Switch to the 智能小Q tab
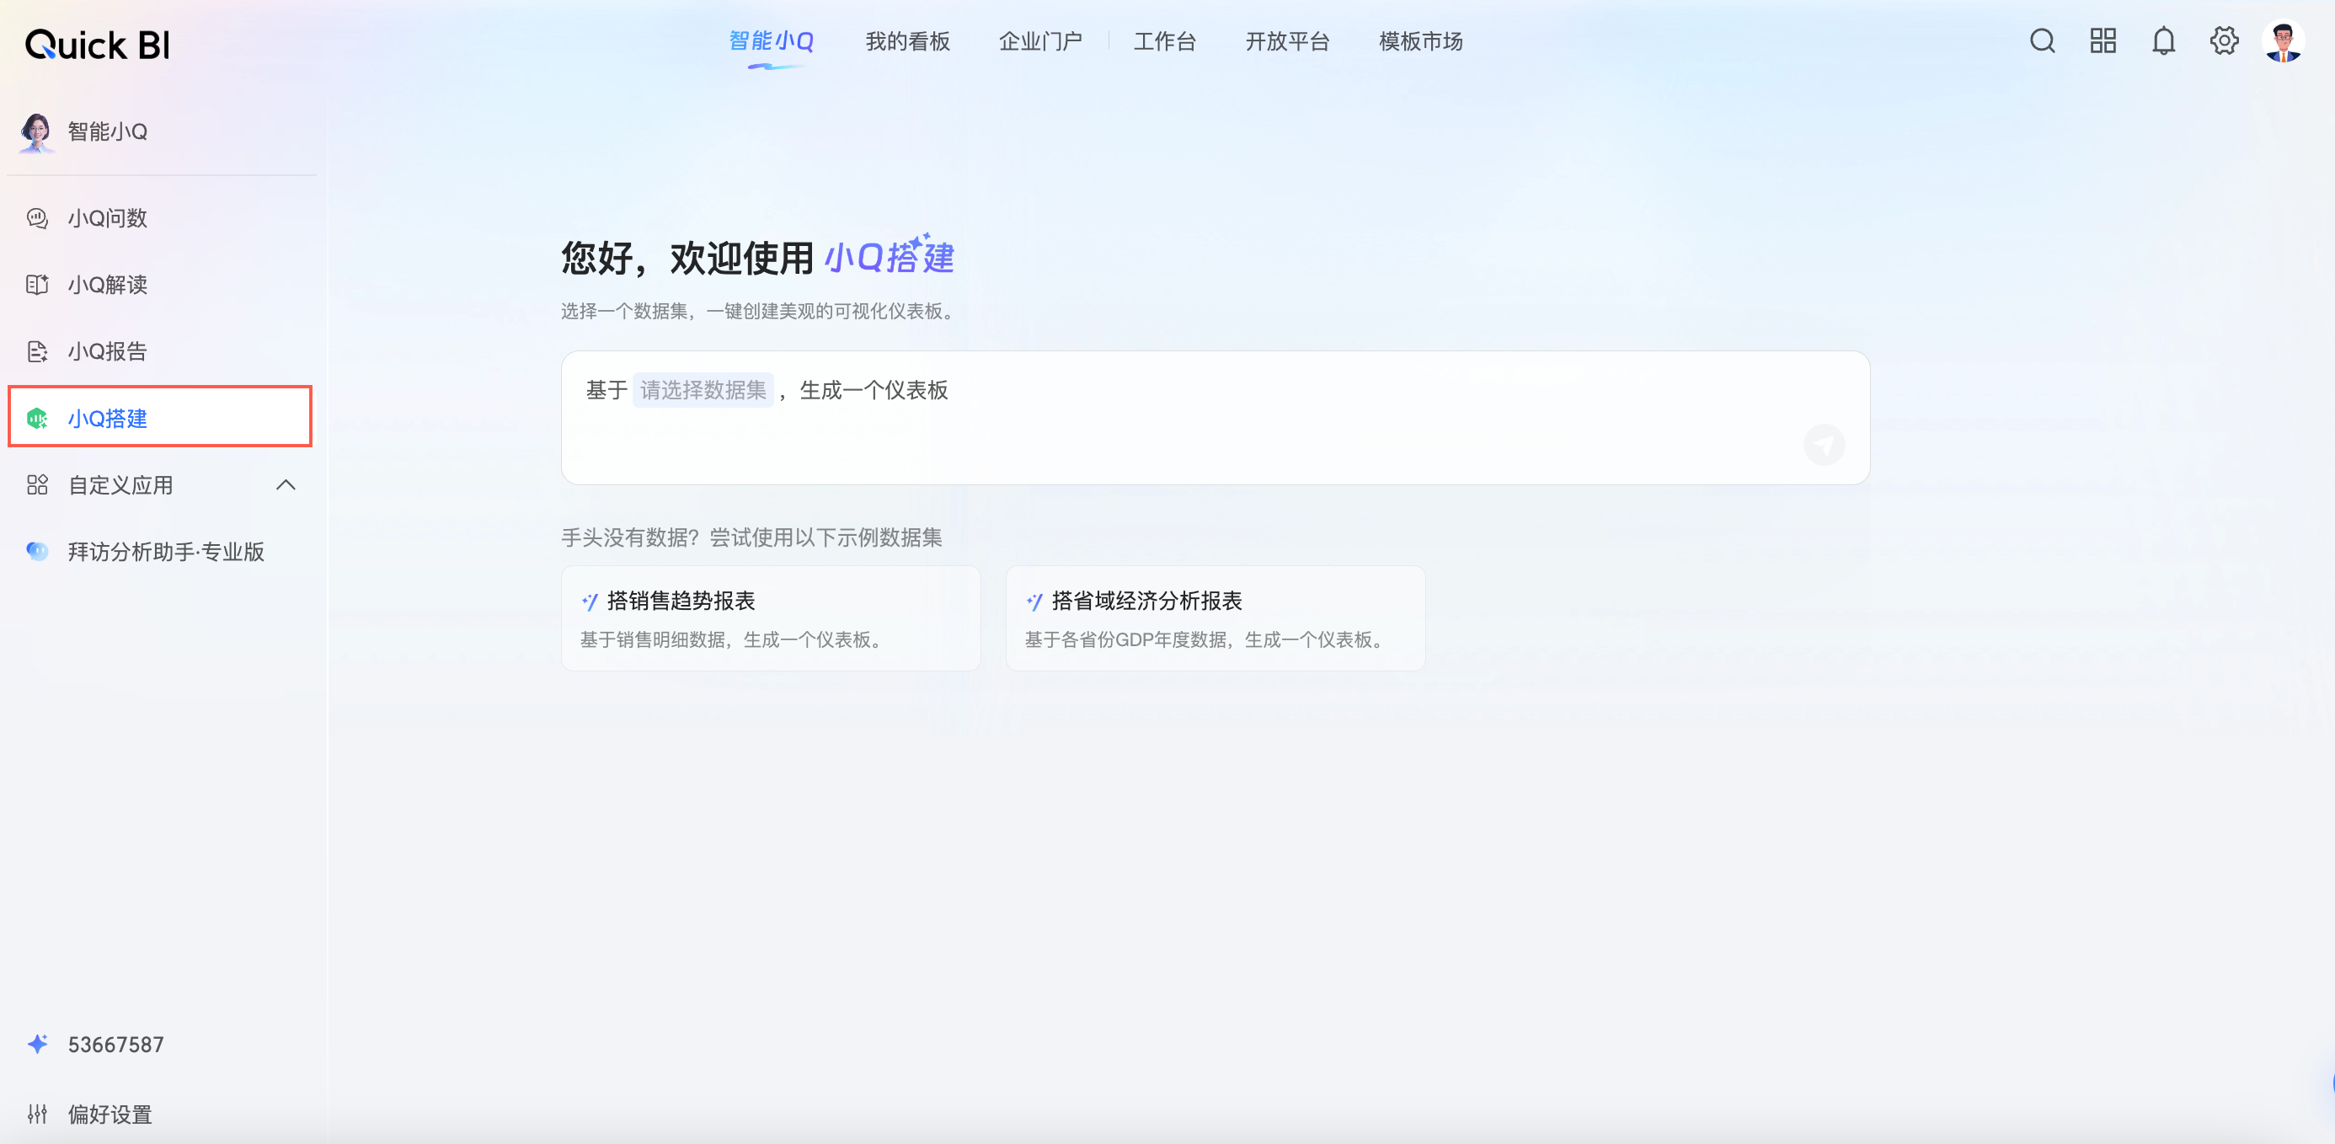The image size is (2335, 1144). pos(772,40)
